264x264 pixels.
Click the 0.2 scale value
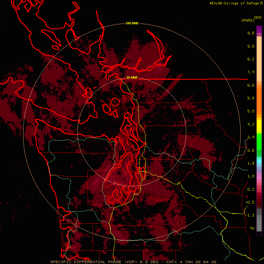tap(251, 189)
